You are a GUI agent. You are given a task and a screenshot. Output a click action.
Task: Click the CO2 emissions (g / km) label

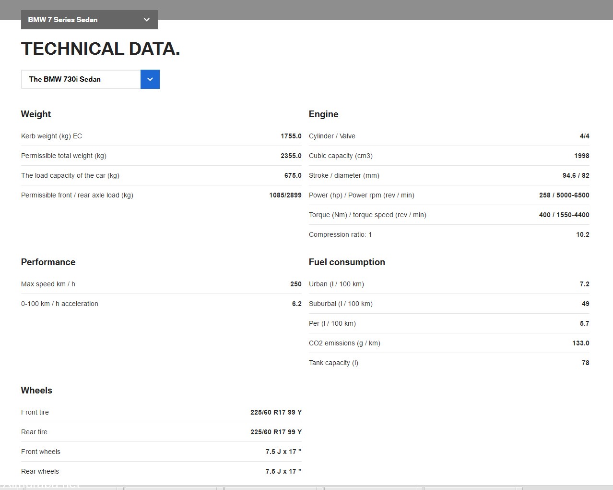tap(344, 343)
